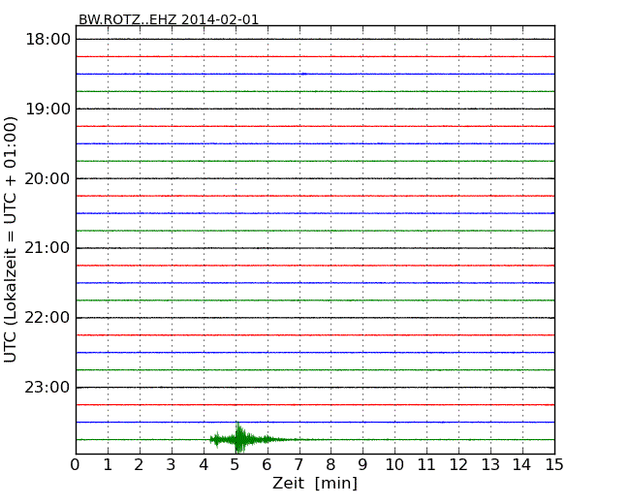The height and width of the screenshot is (504, 630).
Task: Click the 22:00 time axis label
Action: (47, 318)
